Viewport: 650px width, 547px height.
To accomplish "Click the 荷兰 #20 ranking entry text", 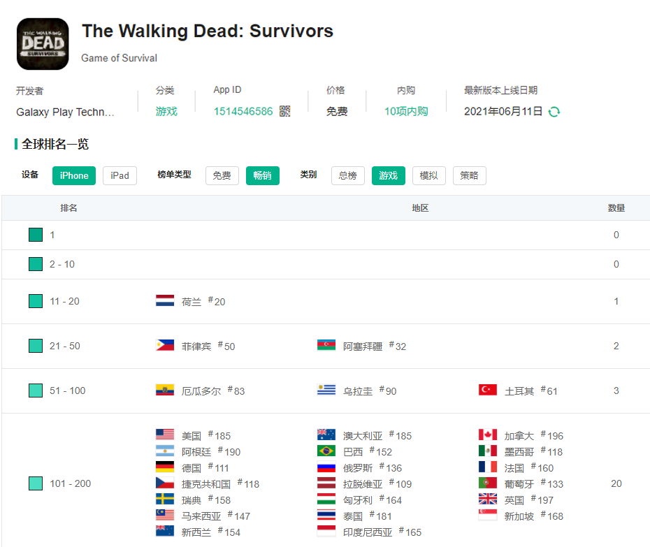I will (x=203, y=302).
